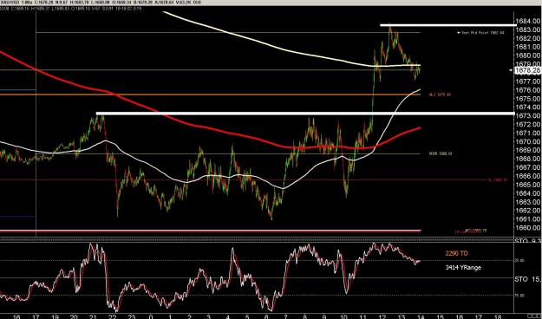Click the 1684.00 price axis label
Screen dimensions: 542x319
pyautogui.click(x=528, y=21)
